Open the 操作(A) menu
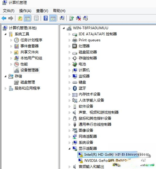Screen dimensions: 156x169 pyautogui.click(x=25, y=11)
